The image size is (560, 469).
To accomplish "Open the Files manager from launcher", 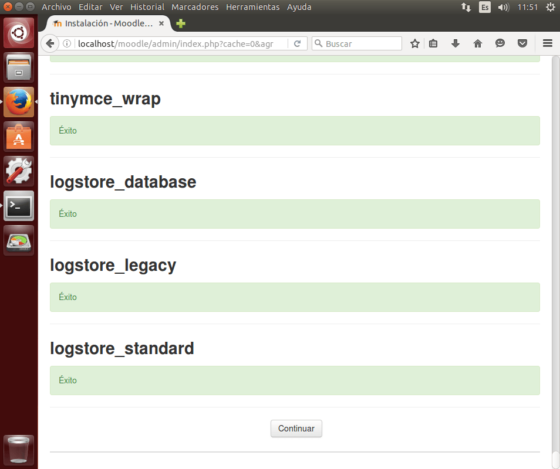I will point(19,67).
